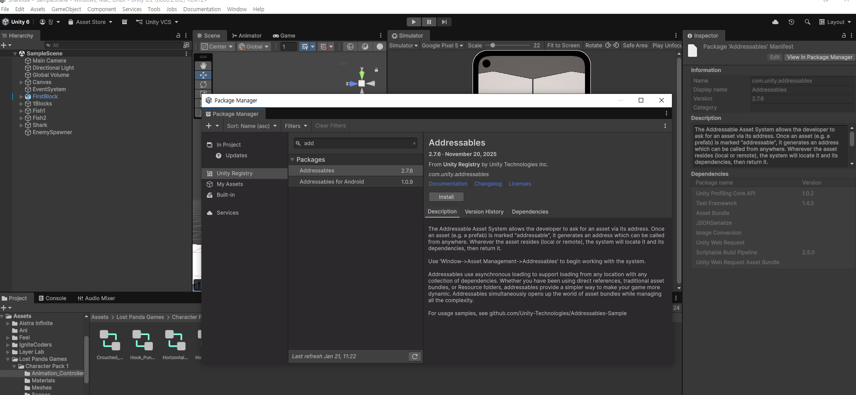Image resolution: width=856 pixels, height=395 pixels.
Task: Toggle snap increment in the Scene toolbar
Action: (323, 47)
